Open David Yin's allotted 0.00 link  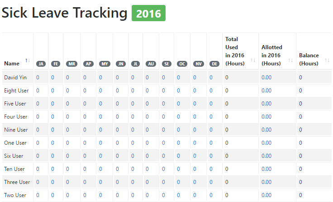(266, 78)
